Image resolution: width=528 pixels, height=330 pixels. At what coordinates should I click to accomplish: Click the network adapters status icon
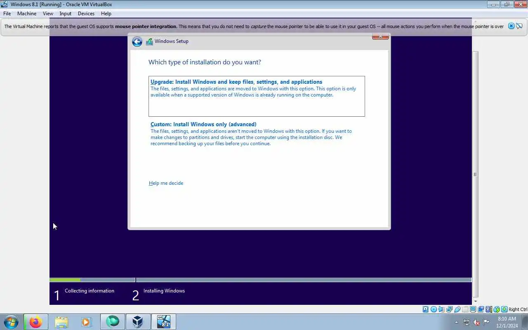pos(449,309)
